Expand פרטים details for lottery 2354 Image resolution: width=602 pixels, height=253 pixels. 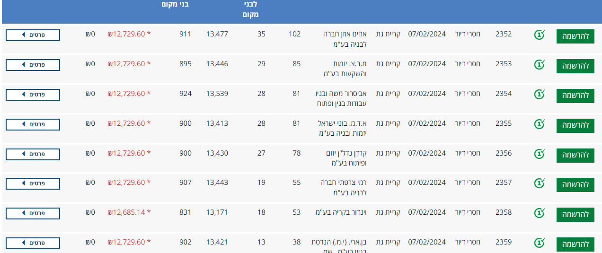coord(33,95)
